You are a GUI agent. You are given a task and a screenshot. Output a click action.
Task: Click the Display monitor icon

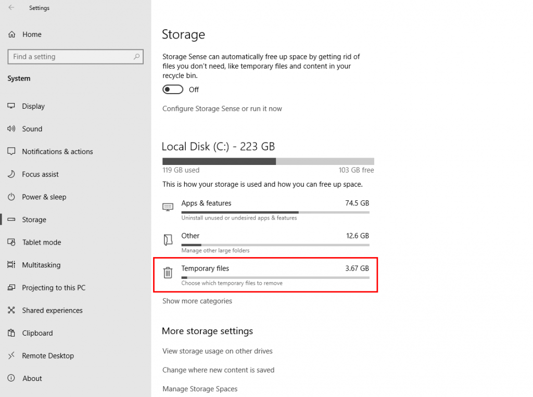click(x=11, y=106)
